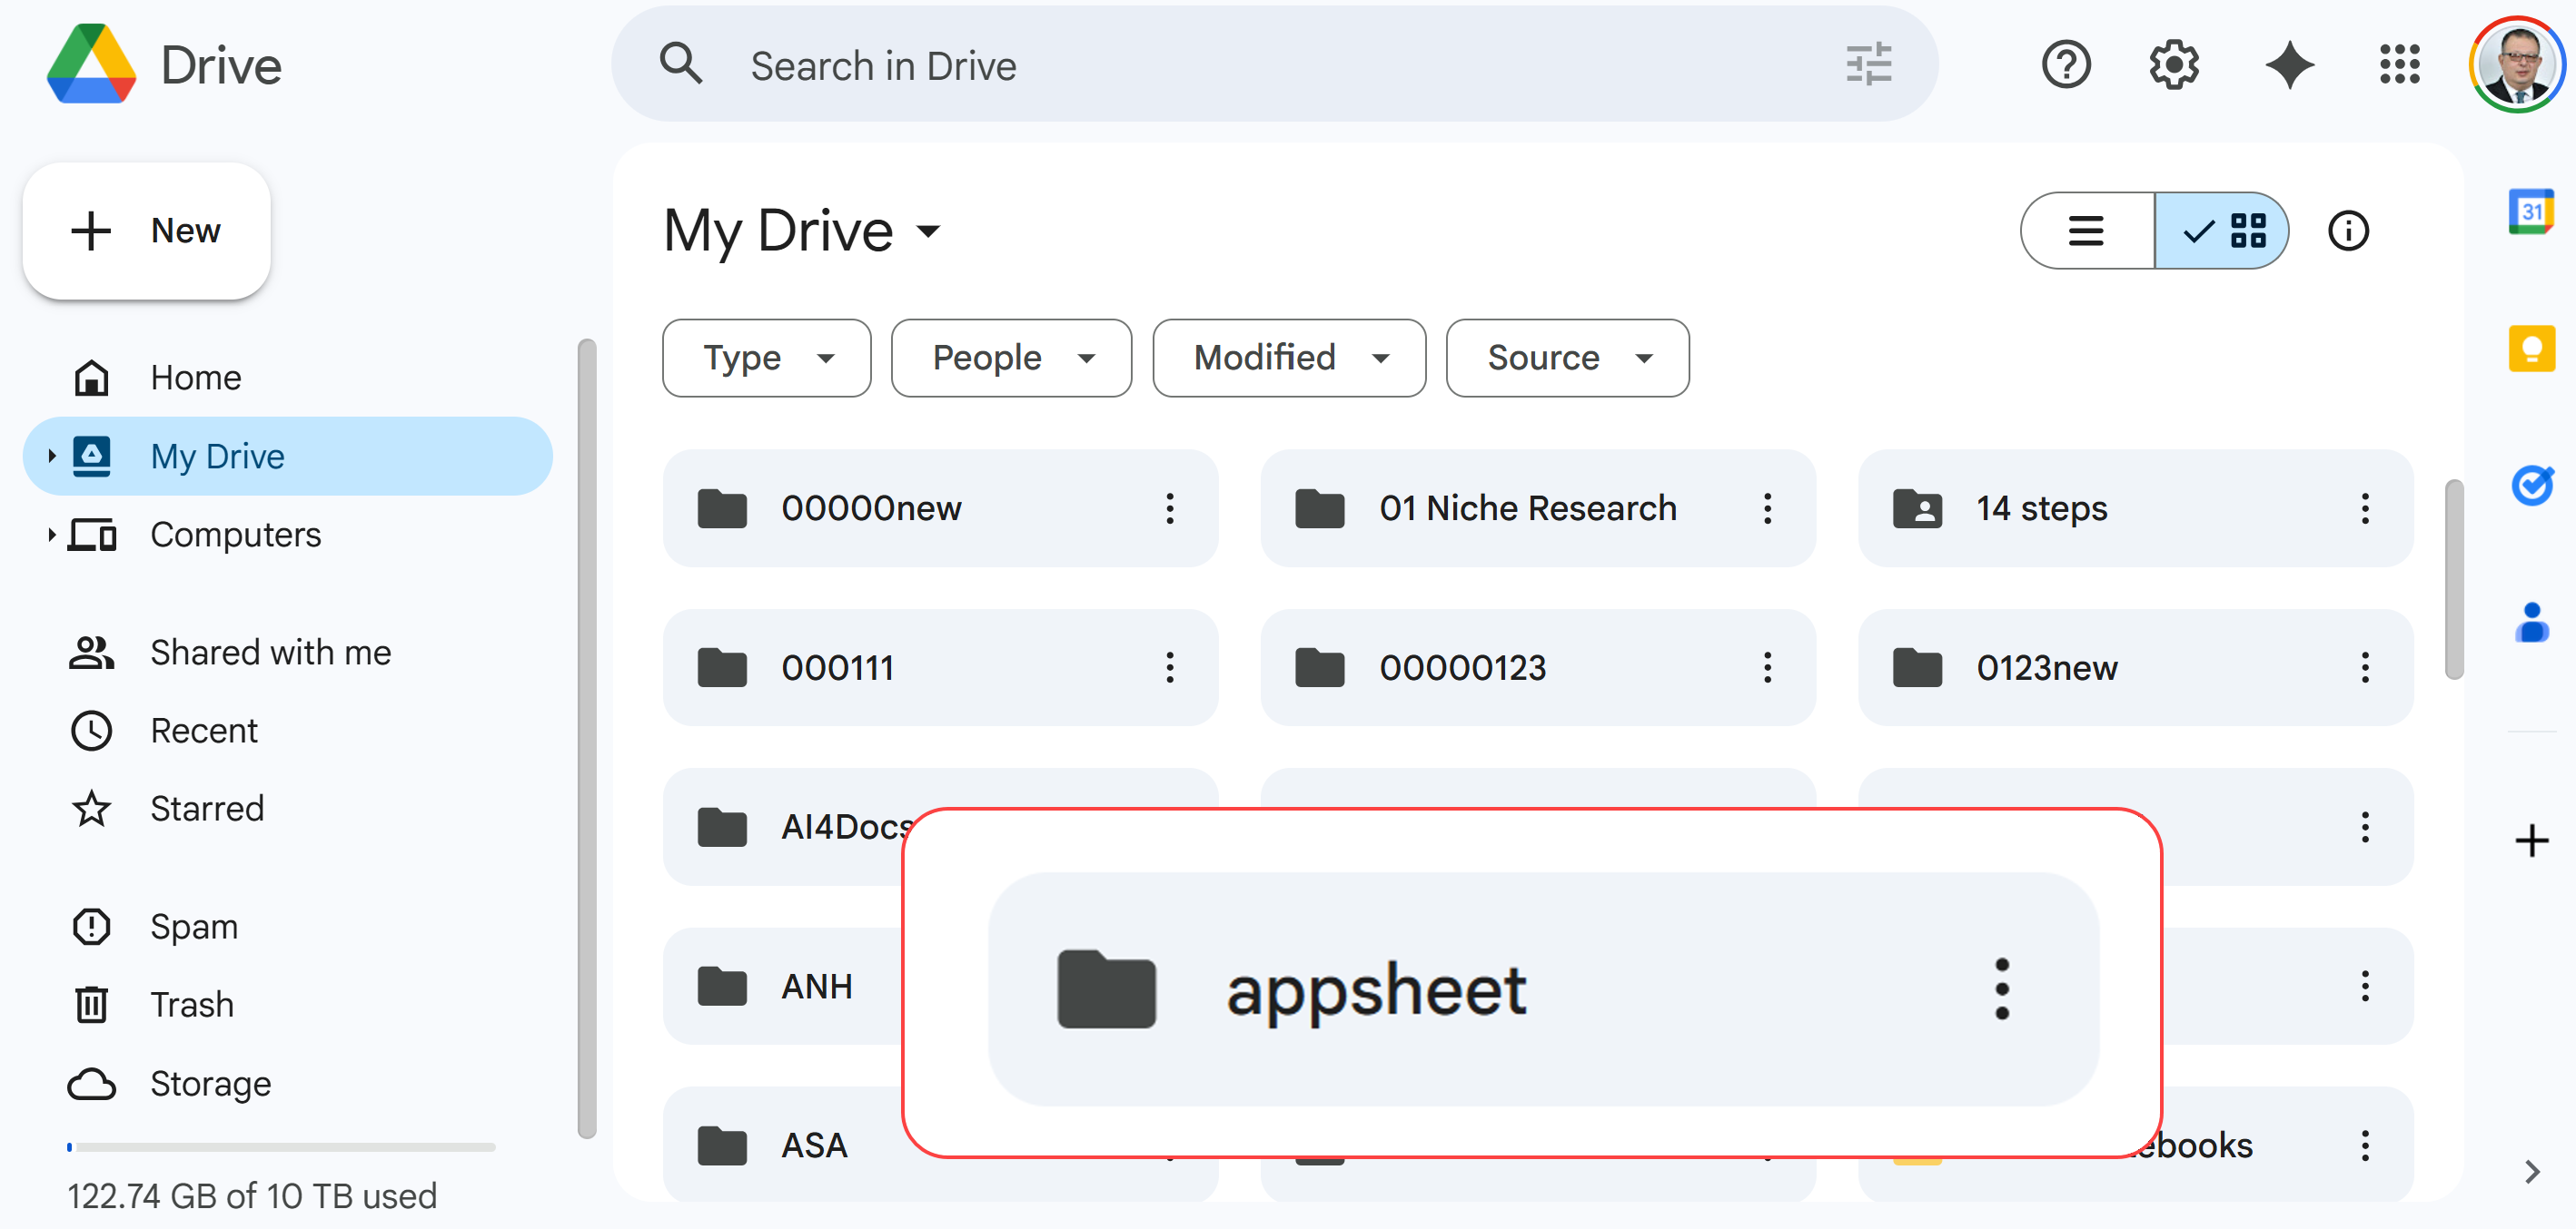
Task: Collapse the side panel with the chevron
Action: (x=2533, y=1171)
